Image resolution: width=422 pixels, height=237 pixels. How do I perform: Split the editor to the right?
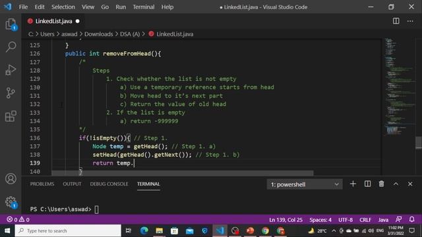pyautogui.click(x=396, y=21)
